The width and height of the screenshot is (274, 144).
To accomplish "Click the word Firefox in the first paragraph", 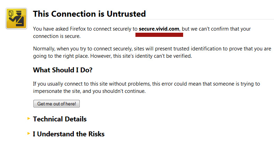I will [78, 29].
